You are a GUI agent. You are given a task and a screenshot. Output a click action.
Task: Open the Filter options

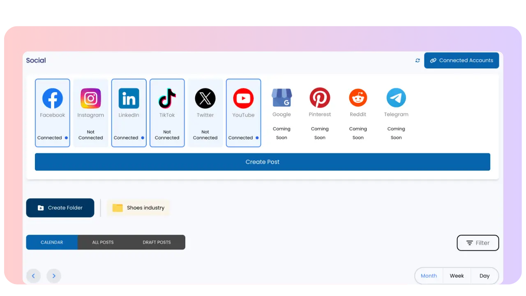tap(478, 243)
